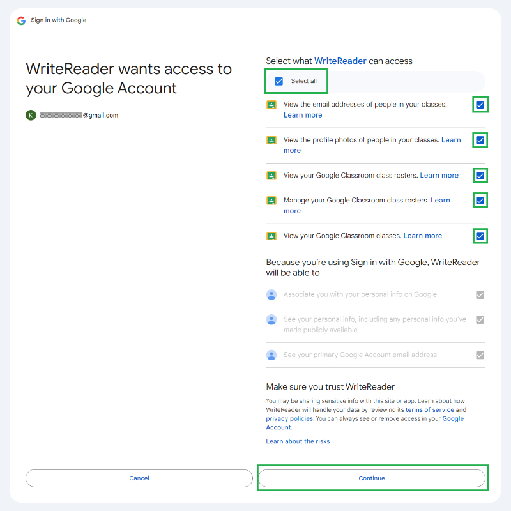This screenshot has height=511, width=511.
Task: Click the greyed See your personal info checkbox
Action: point(480,320)
